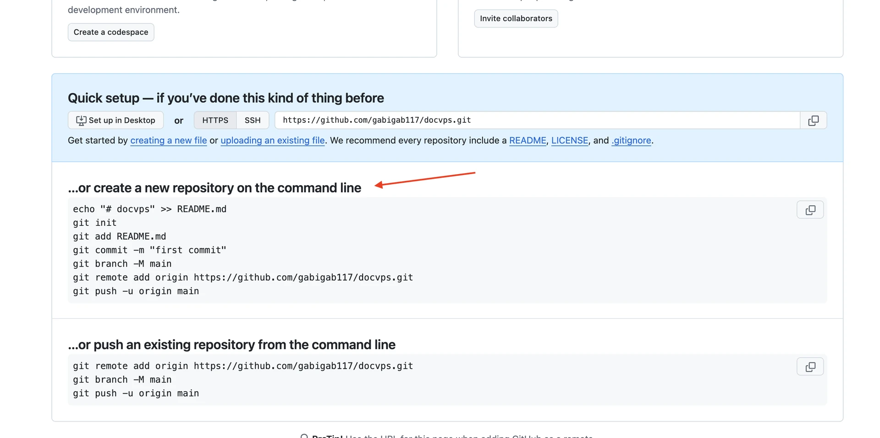
Task: Focus the repository URL text field
Action: [536, 120]
